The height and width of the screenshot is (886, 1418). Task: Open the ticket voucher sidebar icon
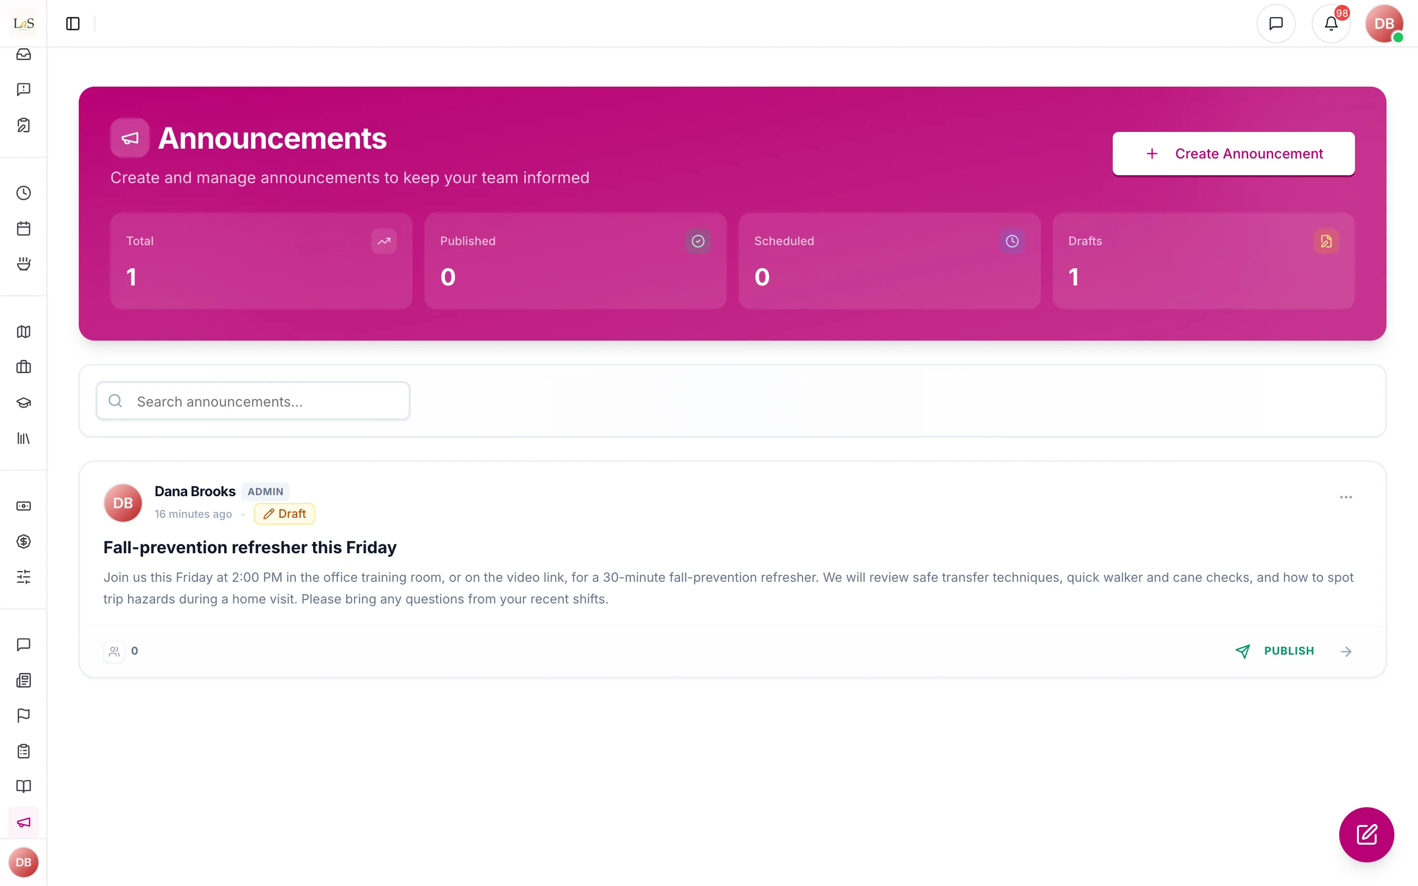(24, 506)
